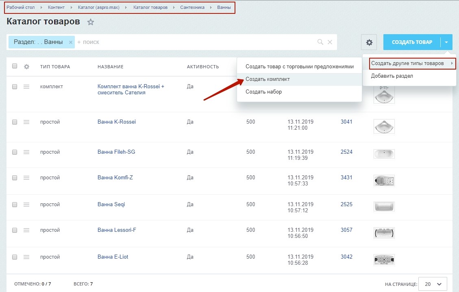Go to Контент breadcrumb
459x292 pixels.
pyautogui.click(x=56, y=7)
